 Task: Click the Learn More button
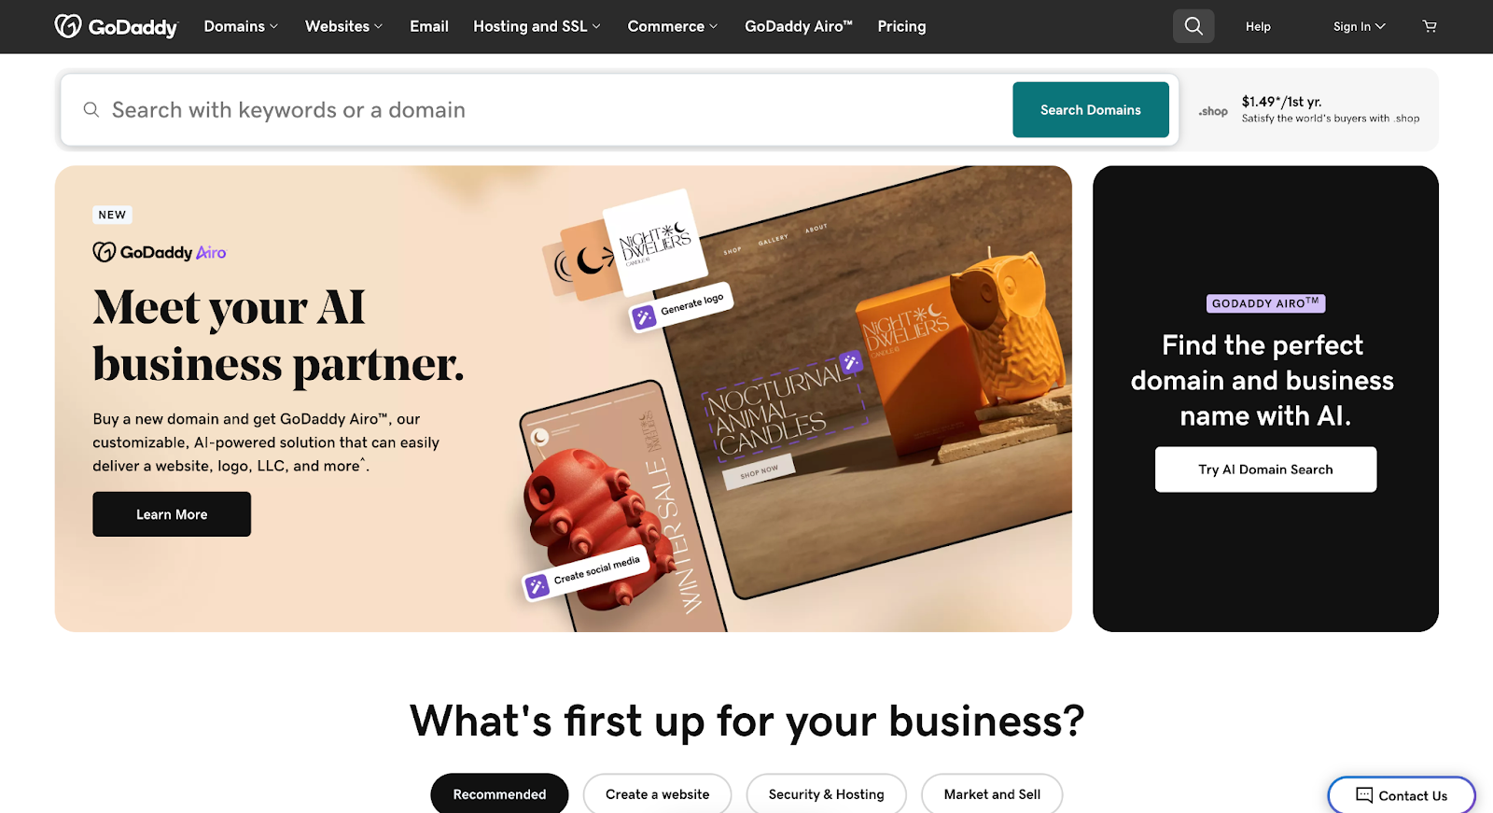tap(172, 514)
